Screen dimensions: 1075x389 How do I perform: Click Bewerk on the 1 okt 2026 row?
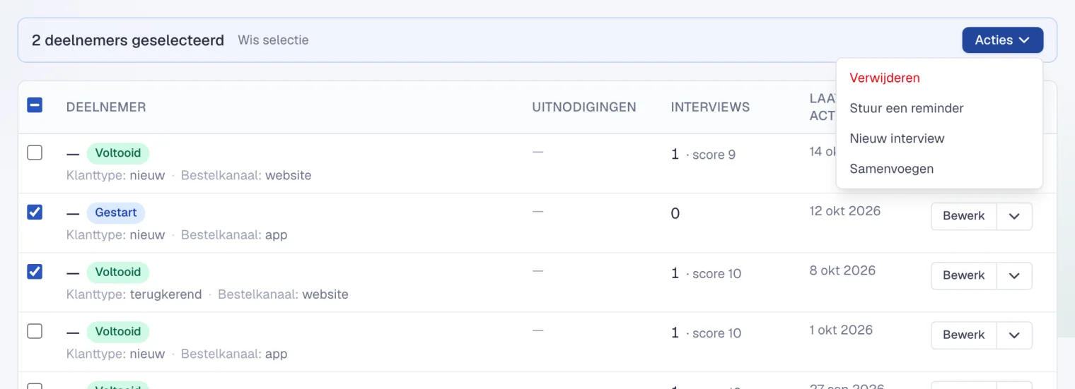point(963,335)
